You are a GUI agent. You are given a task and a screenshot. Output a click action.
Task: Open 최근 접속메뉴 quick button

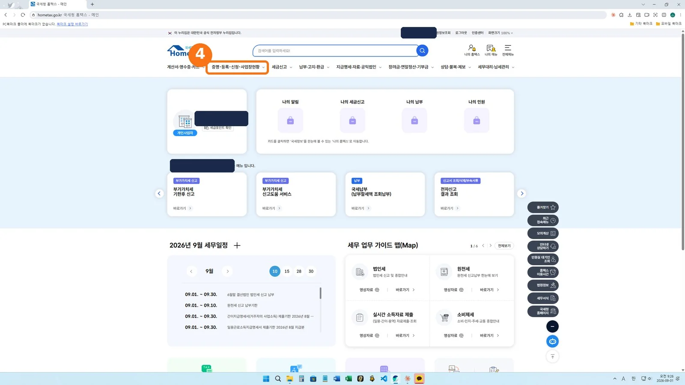click(543, 220)
